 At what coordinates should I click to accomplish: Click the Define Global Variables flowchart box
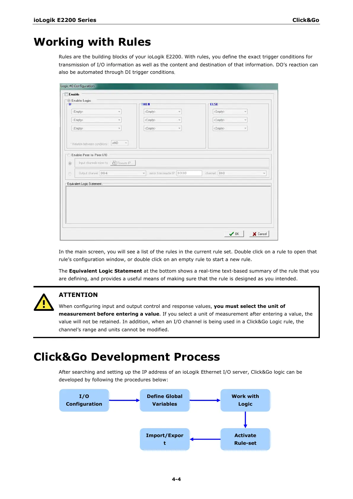165,400
